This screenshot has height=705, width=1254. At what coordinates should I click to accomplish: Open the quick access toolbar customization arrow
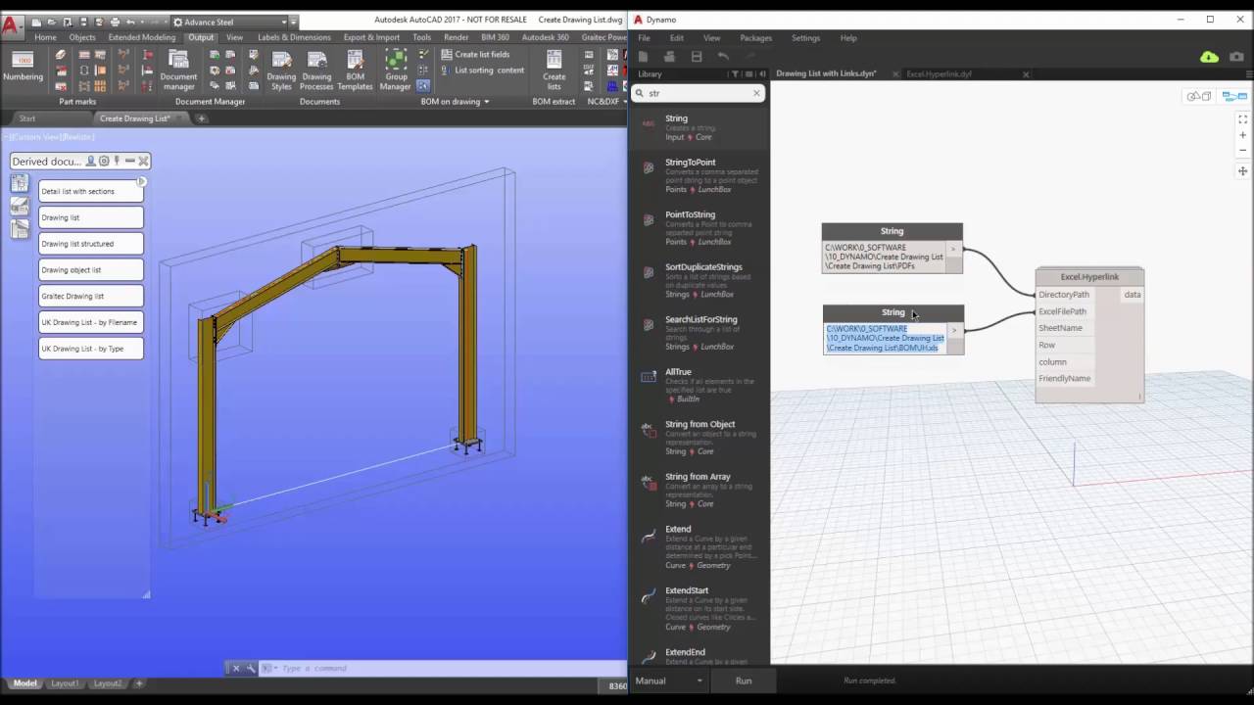click(293, 22)
